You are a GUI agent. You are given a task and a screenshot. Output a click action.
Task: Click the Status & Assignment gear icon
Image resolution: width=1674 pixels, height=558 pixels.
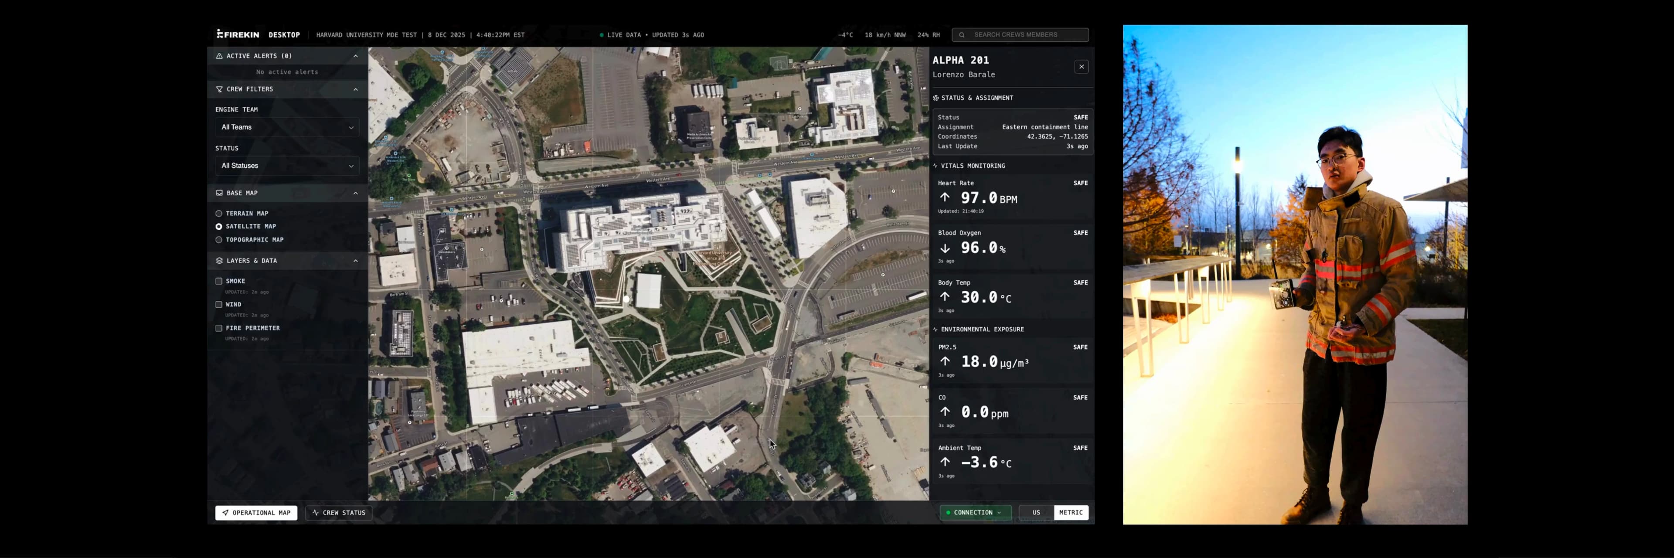[936, 98]
